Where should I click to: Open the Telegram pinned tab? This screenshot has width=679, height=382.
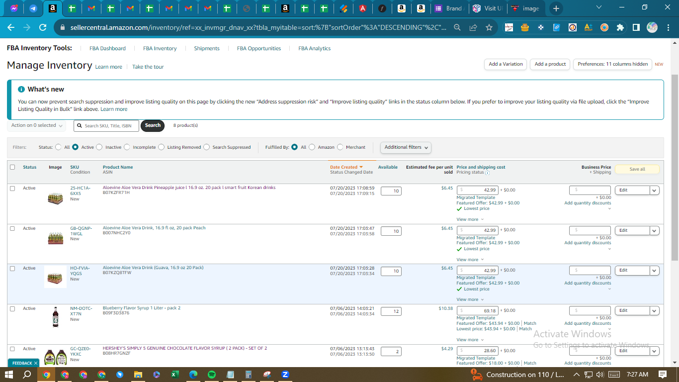click(33, 8)
